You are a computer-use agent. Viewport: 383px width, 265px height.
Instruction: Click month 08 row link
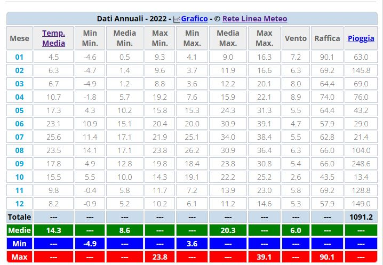[x=19, y=150]
